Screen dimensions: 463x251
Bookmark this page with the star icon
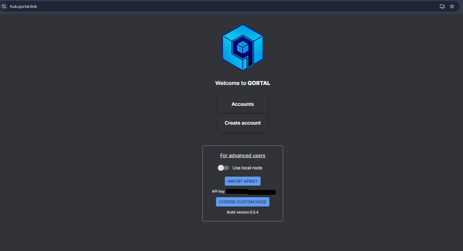[452, 6]
